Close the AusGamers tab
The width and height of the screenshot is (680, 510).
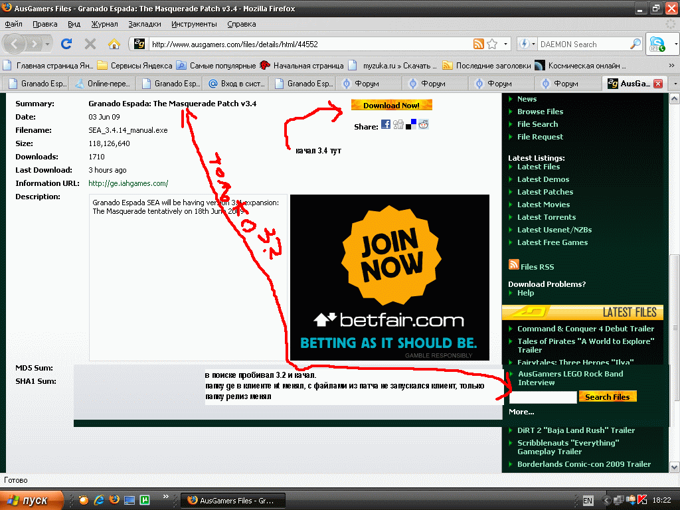[x=658, y=84]
